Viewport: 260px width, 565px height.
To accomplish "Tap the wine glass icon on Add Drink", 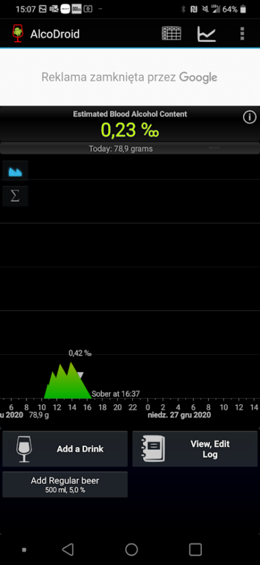I will point(24,449).
